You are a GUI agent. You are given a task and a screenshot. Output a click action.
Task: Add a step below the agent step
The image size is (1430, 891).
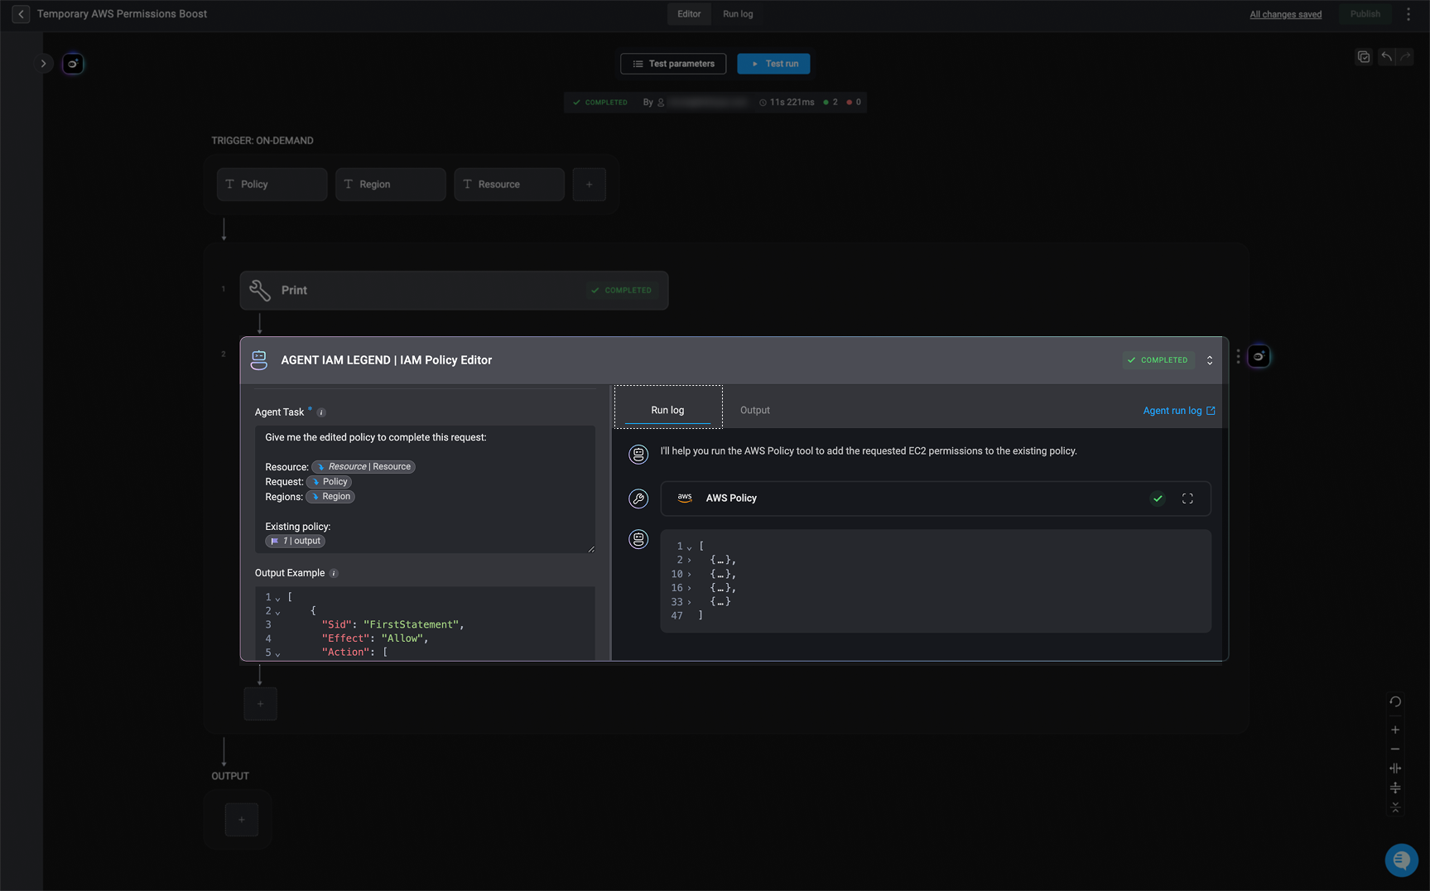(x=260, y=704)
